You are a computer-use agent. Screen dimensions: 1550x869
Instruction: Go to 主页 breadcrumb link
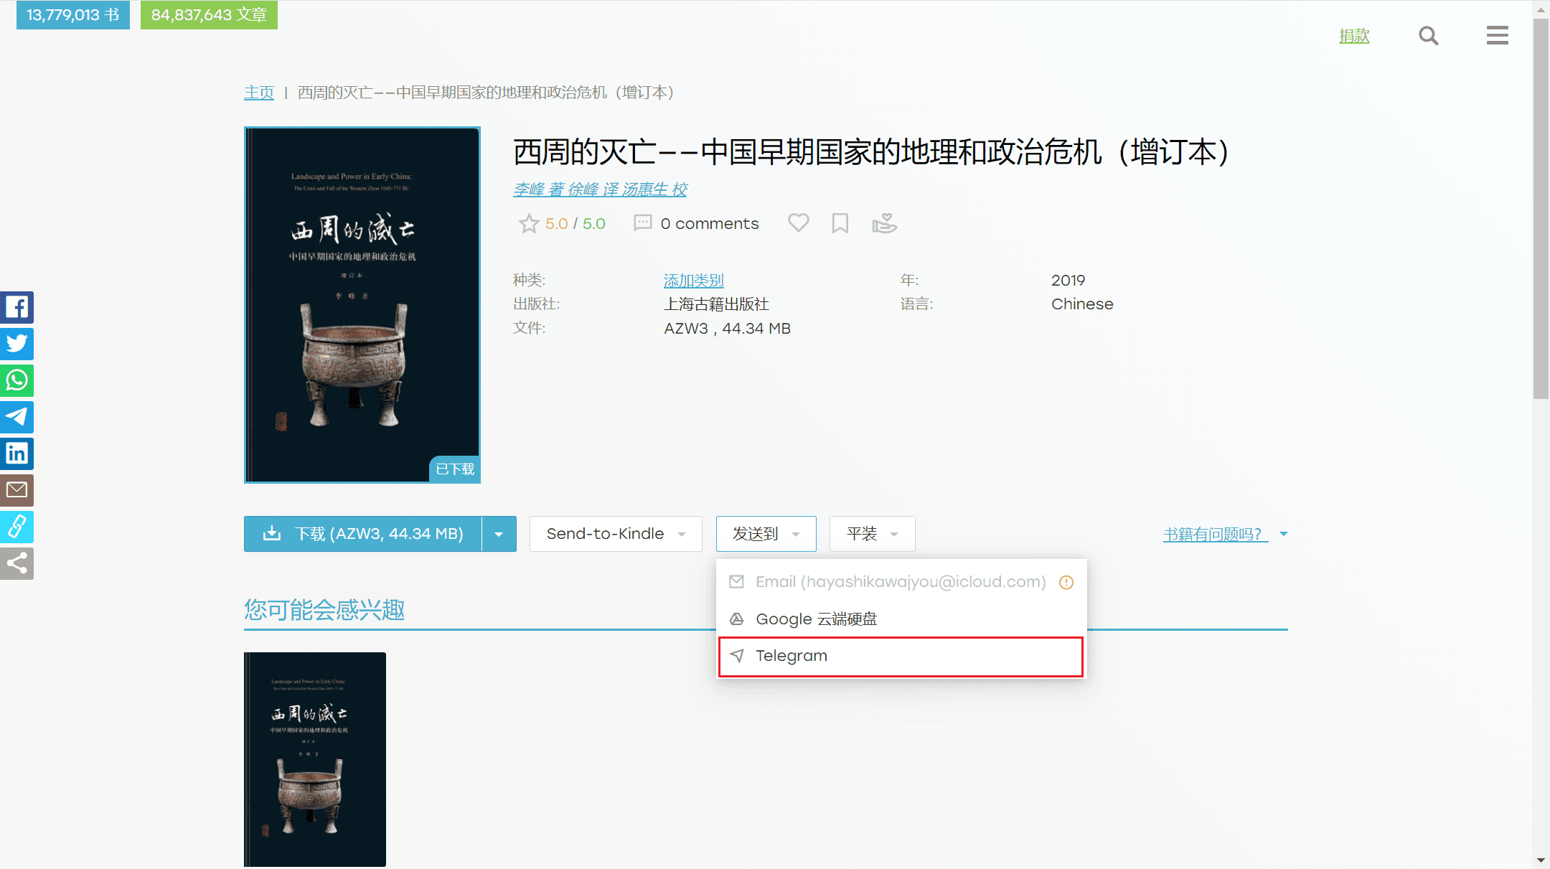point(259,93)
